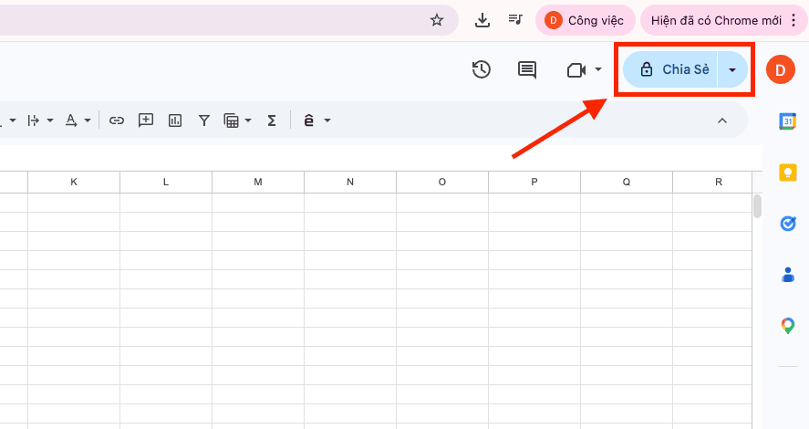Image resolution: width=809 pixels, height=429 pixels.
Task: Open functions sigma icon
Action: [272, 120]
